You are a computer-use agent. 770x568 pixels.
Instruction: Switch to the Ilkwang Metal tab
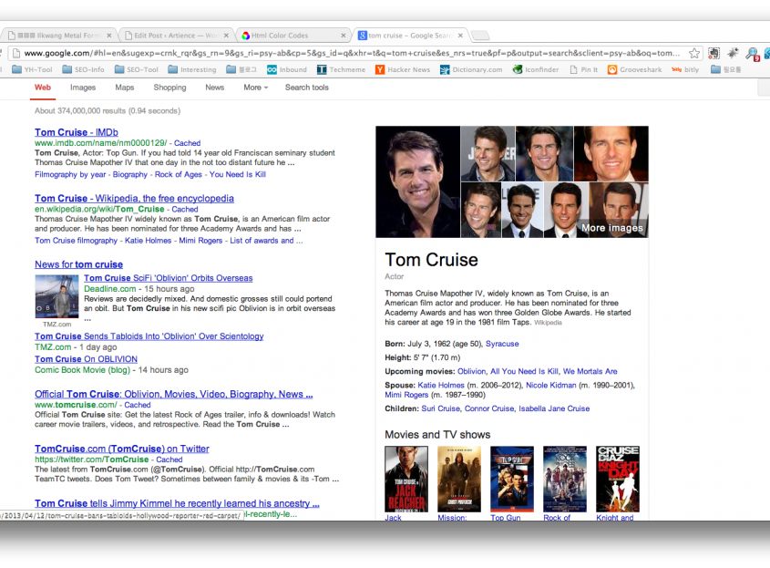coord(59,36)
